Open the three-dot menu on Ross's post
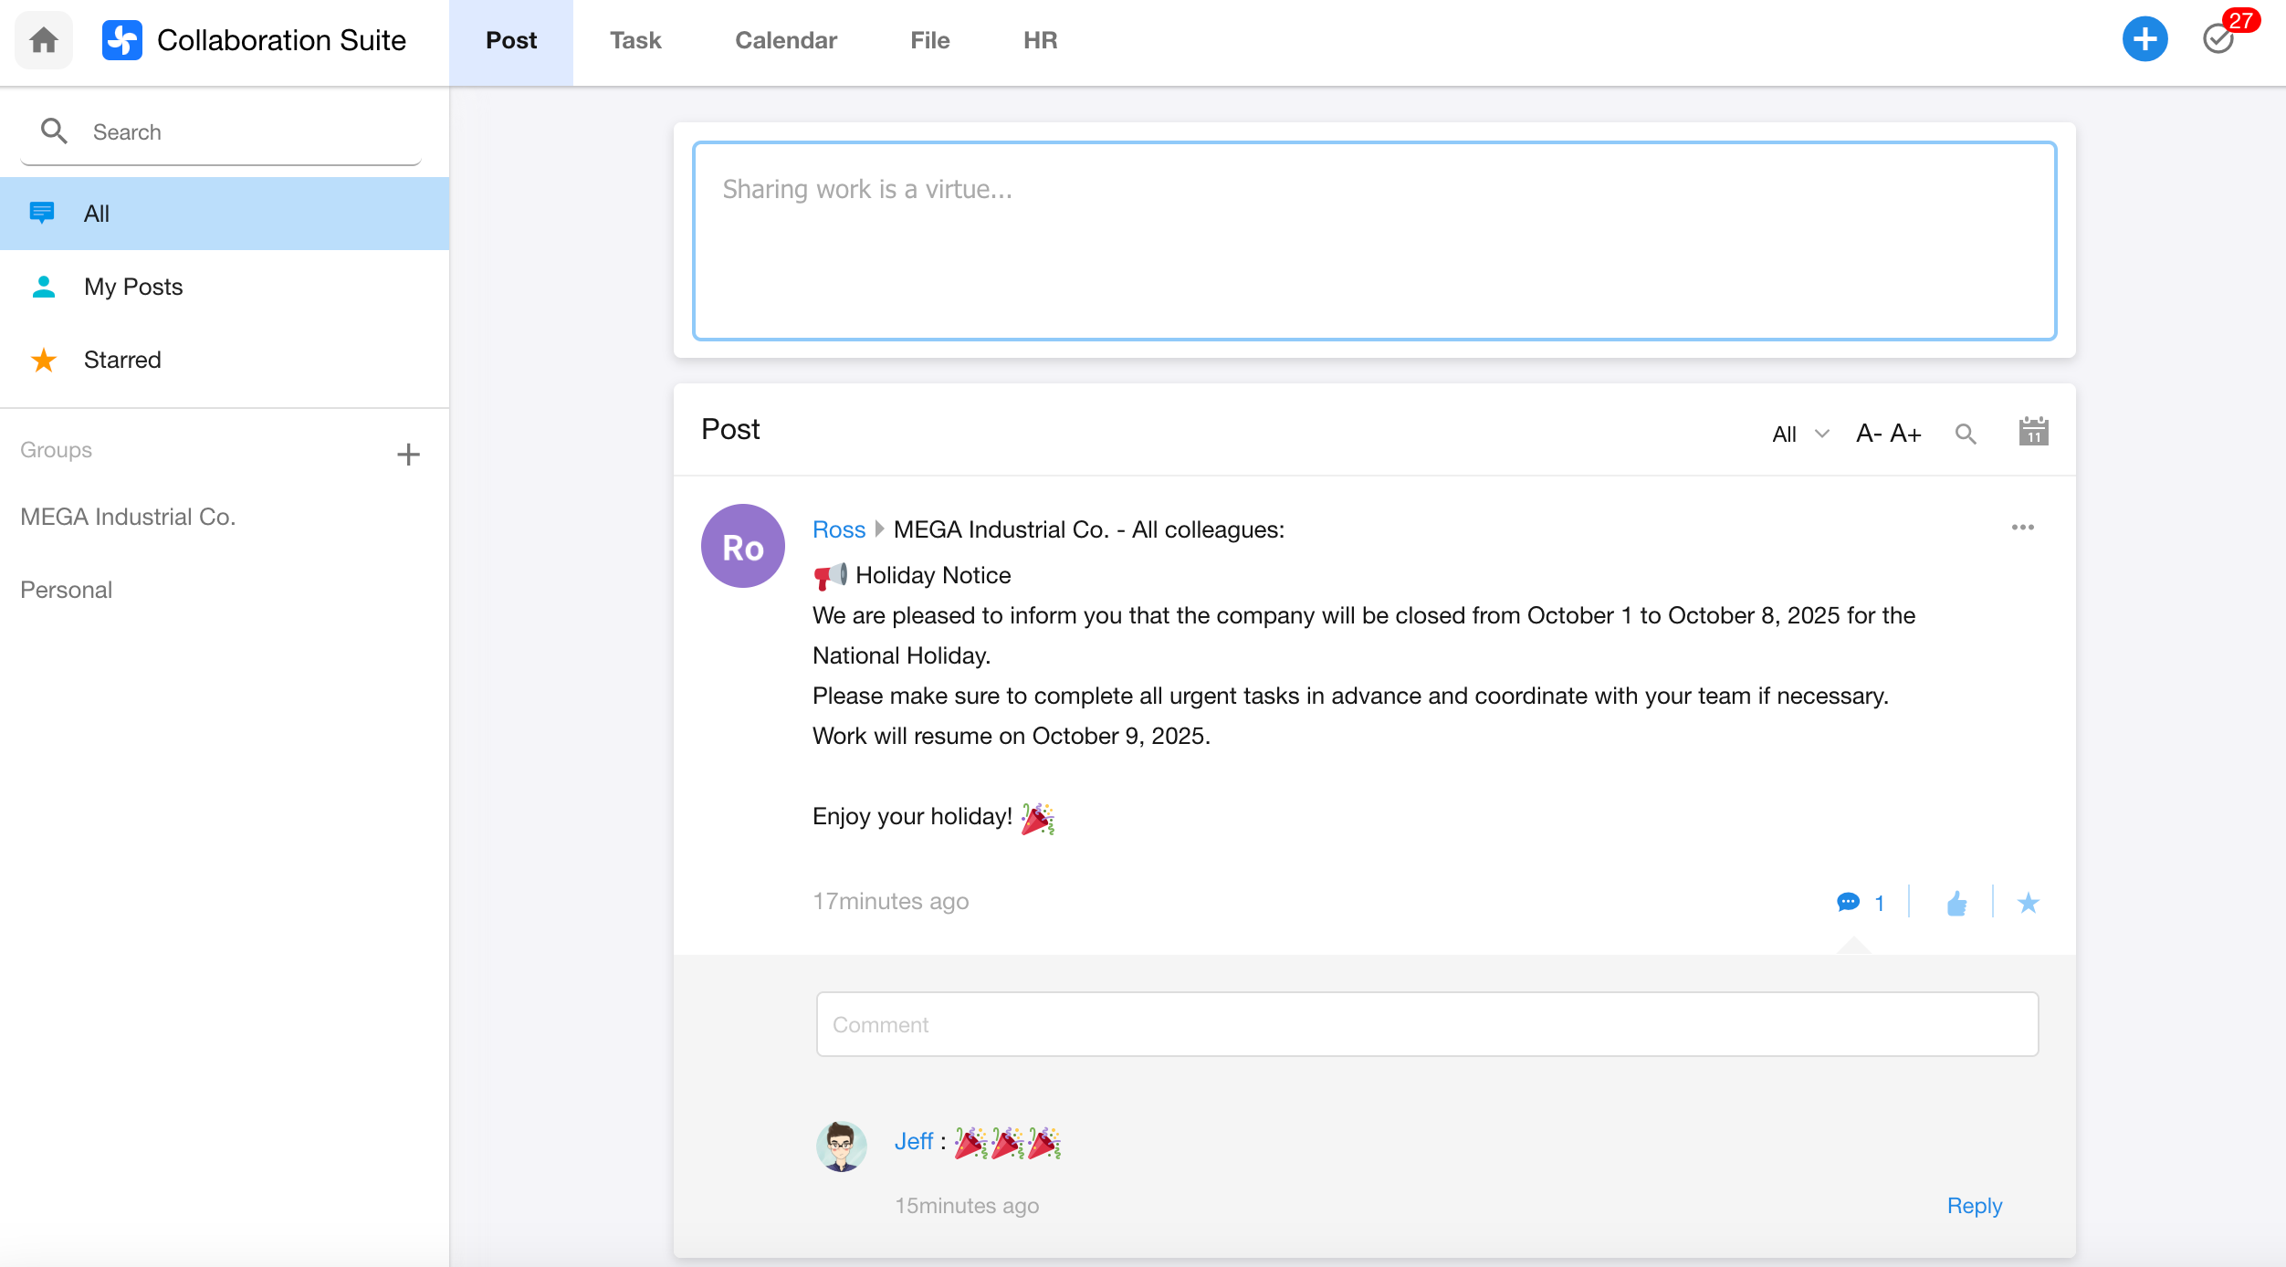2286x1267 pixels. [x=2022, y=528]
